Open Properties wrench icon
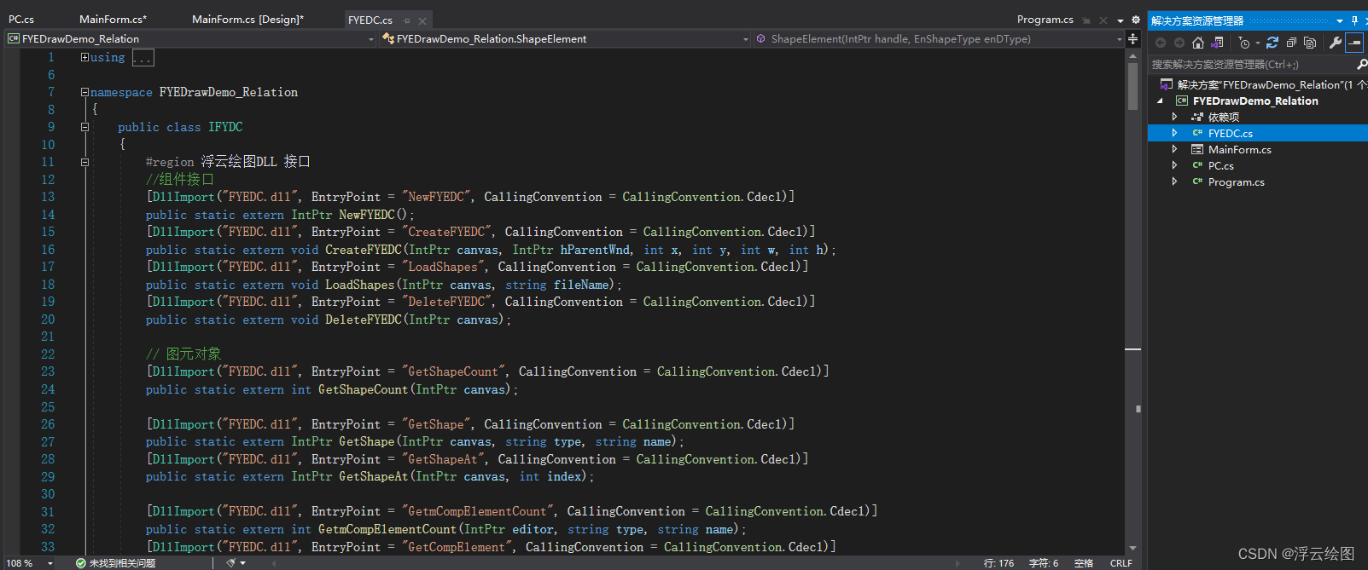The height and width of the screenshot is (570, 1368). pyautogui.click(x=1336, y=43)
